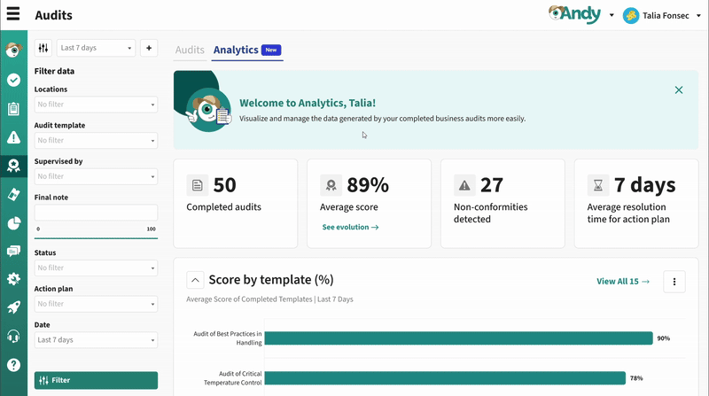Click the green Filter button
The image size is (709, 396).
(x=96, y=380)
